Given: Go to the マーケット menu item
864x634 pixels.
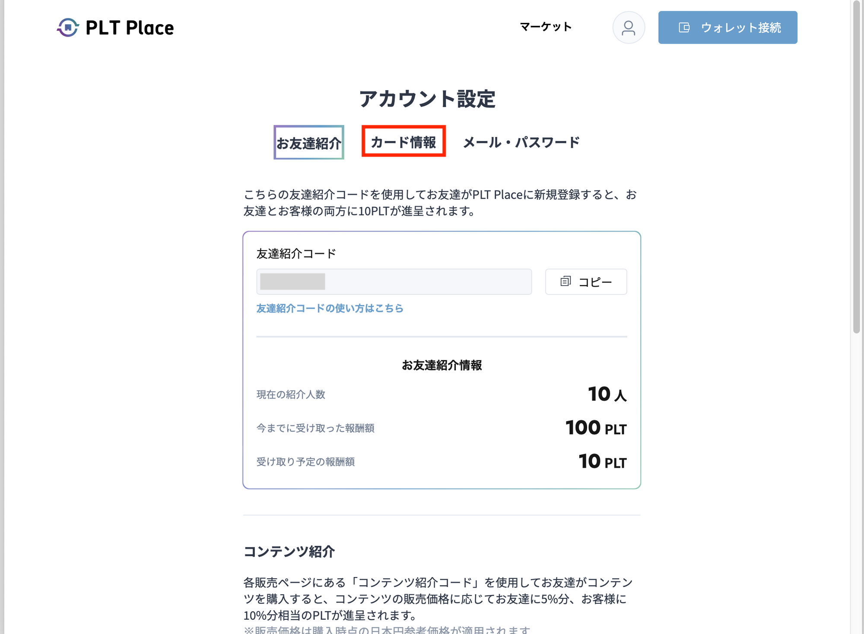Looking at the screenshot, I should [546, 27].
